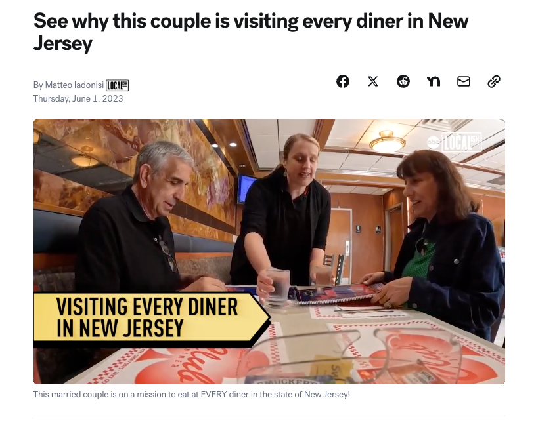
Task: Click the abc Localish watermark on video
Action: point(455,142)
